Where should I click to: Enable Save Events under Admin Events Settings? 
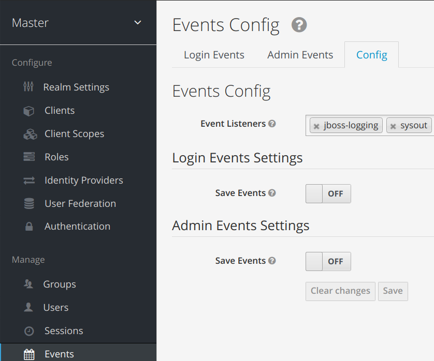[328, 262]
